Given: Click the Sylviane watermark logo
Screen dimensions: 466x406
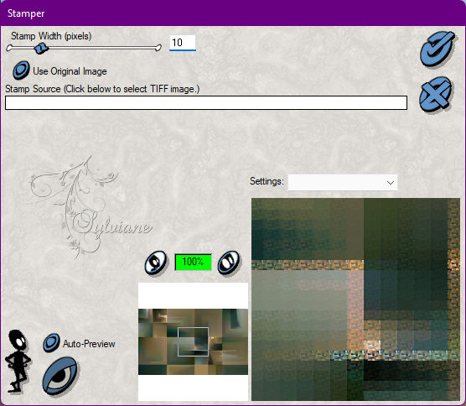Looking at the screenshot, I should point(91,206).
